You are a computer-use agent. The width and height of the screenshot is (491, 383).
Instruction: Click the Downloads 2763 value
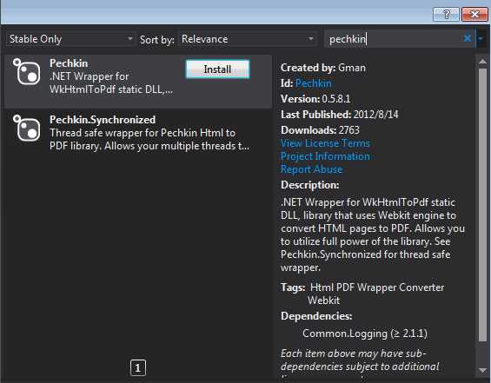click(x=349, y=130)
